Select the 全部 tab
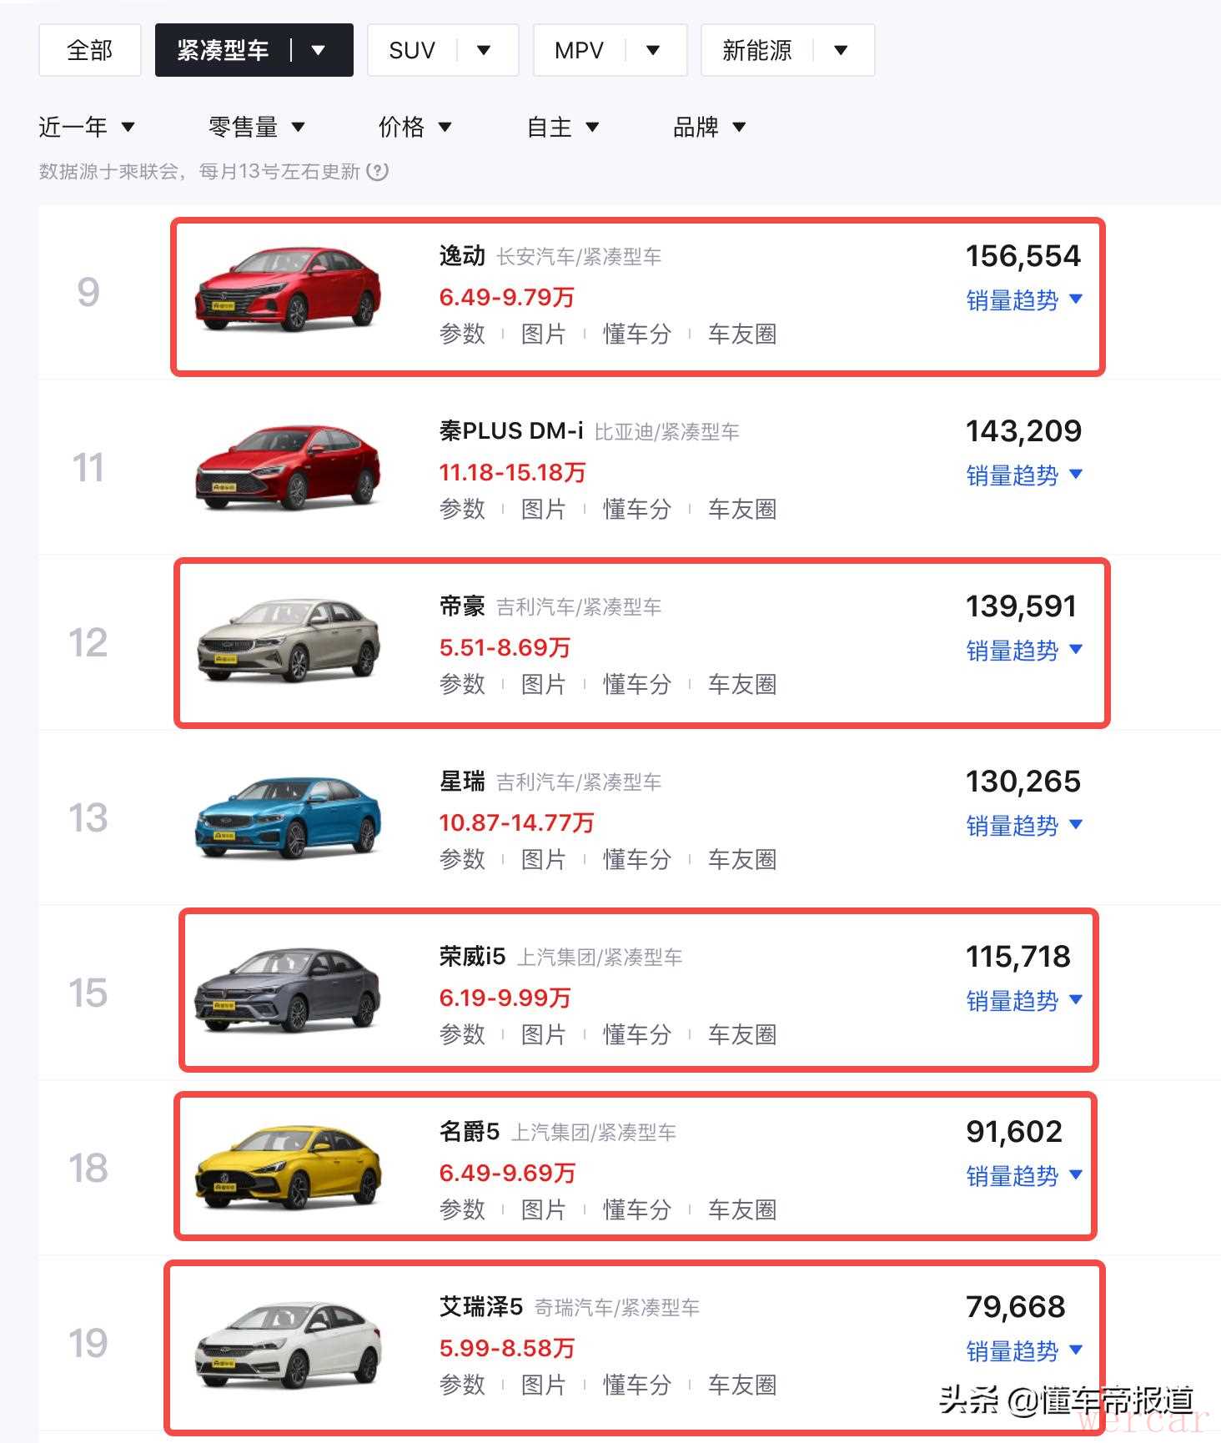The image size is (1221, 1443). click(x=90, y=51)
